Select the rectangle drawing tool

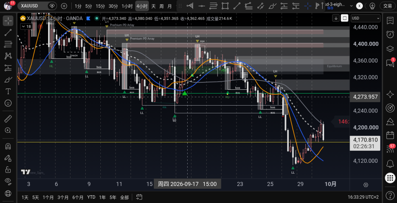click(225, 6)
